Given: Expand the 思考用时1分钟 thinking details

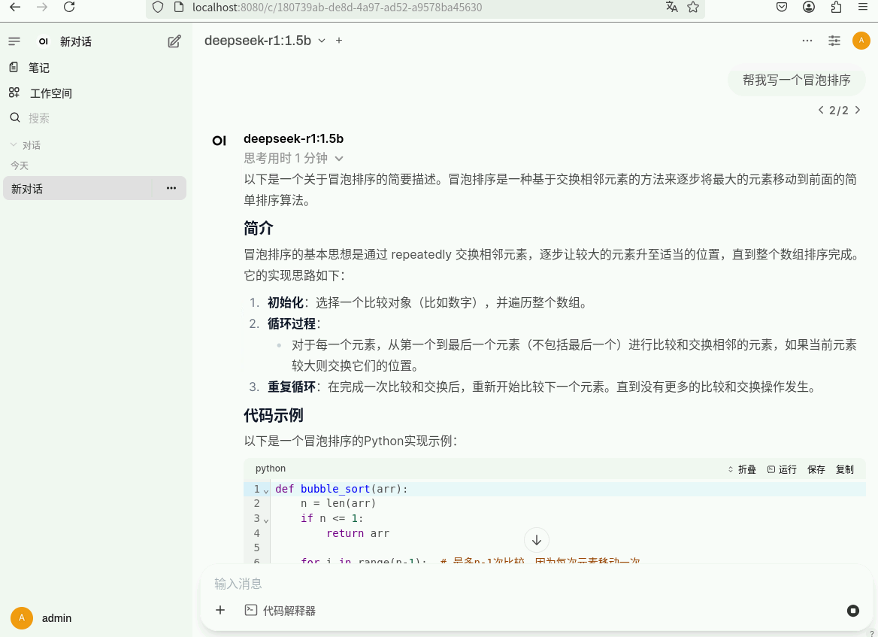Looking at the screenshot, I should point(293,158).
